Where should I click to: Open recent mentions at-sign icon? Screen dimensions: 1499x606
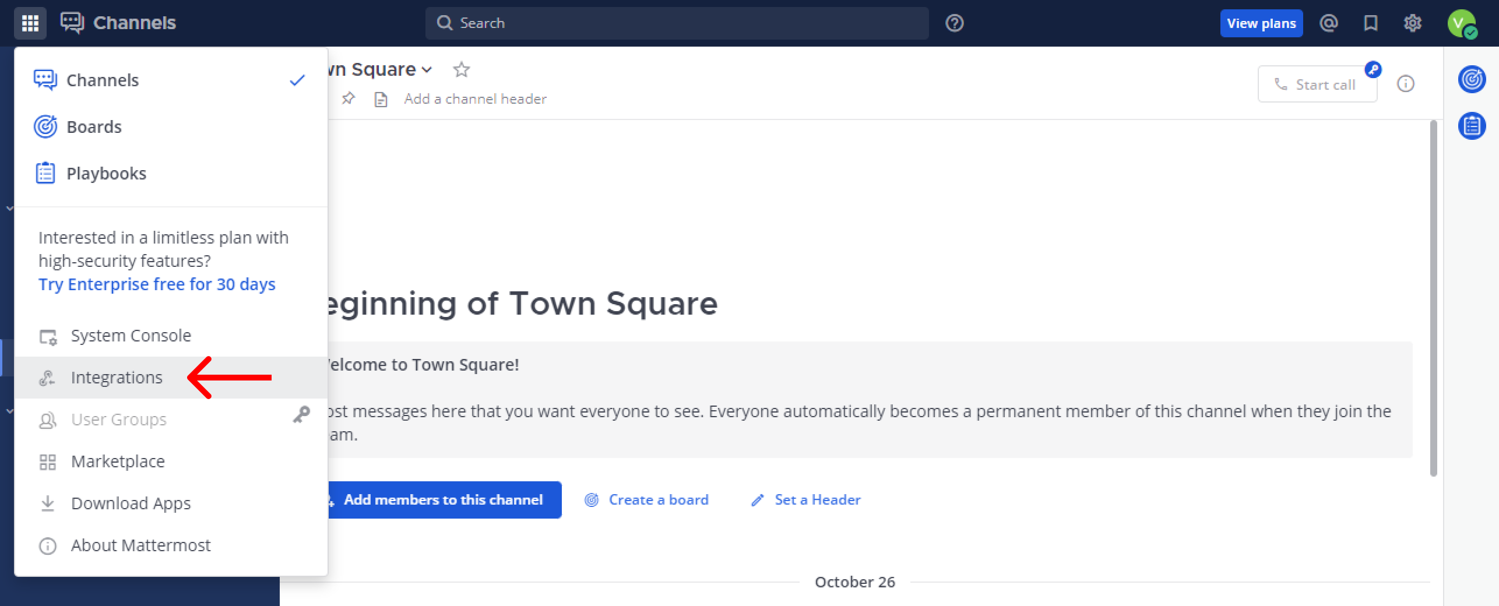[x=1329, y=23]
